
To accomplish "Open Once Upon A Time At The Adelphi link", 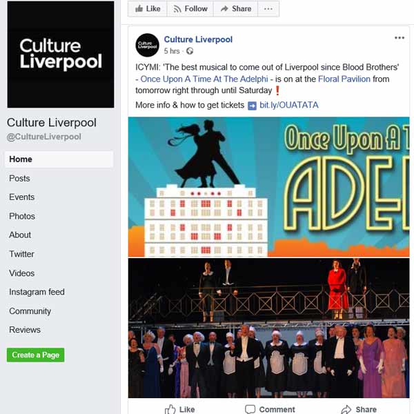I will [204, 79].
